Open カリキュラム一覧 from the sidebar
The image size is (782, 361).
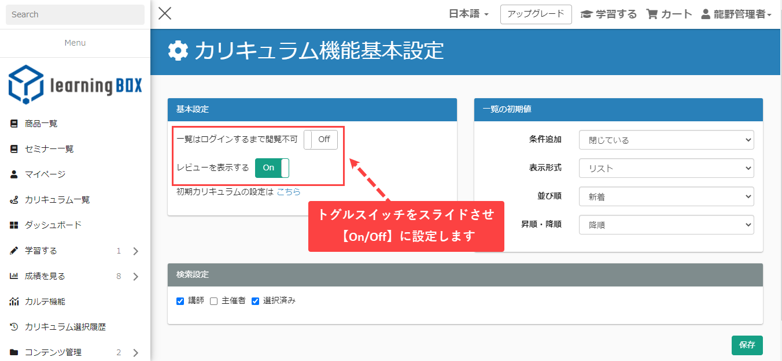[57, 199]
